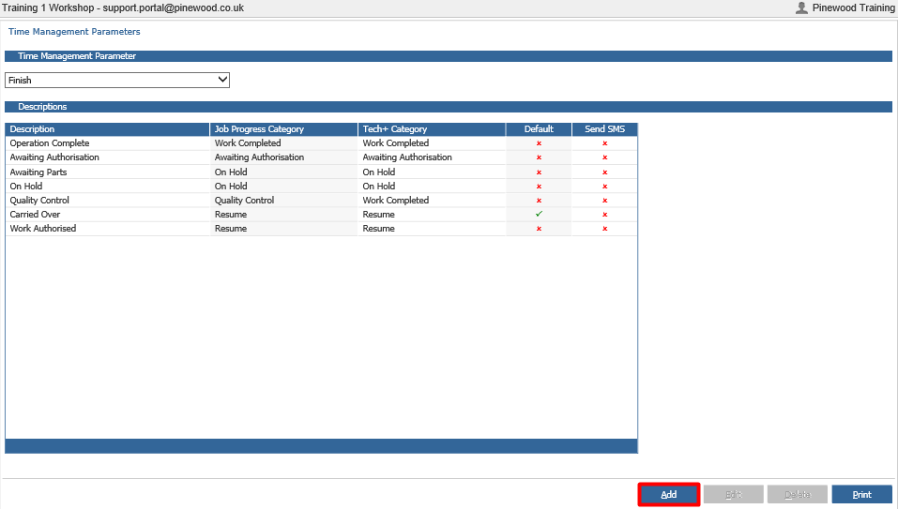The width and height of the screenshot is (898, 509).
Task: Select the Carried Over row
Action: 321,214
